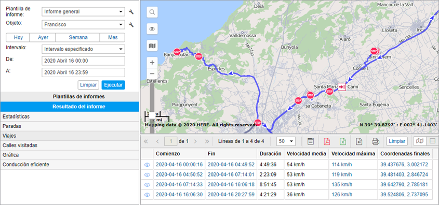This screenshot has height=205, width=439.
Task: Click the De start date field
Action: (83, 61)
